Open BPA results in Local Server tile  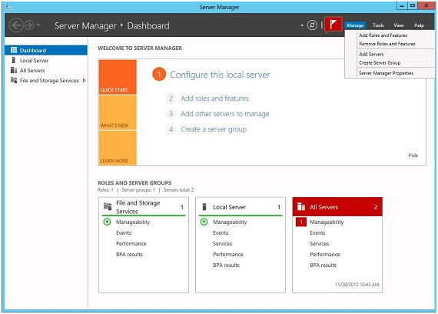226,265
